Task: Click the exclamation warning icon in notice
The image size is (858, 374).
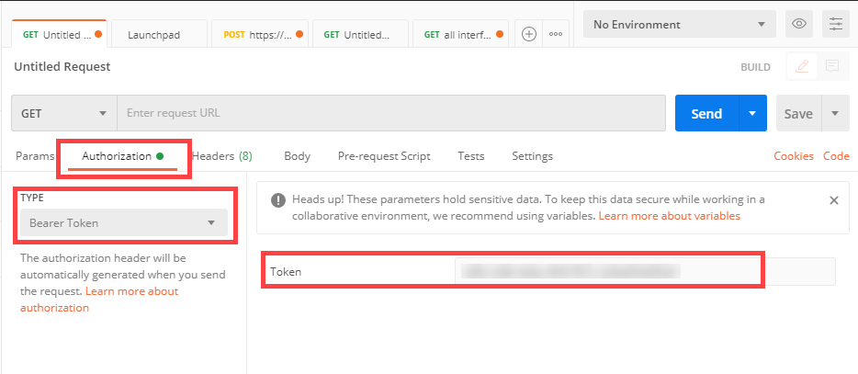Action: tap(277, 200)
